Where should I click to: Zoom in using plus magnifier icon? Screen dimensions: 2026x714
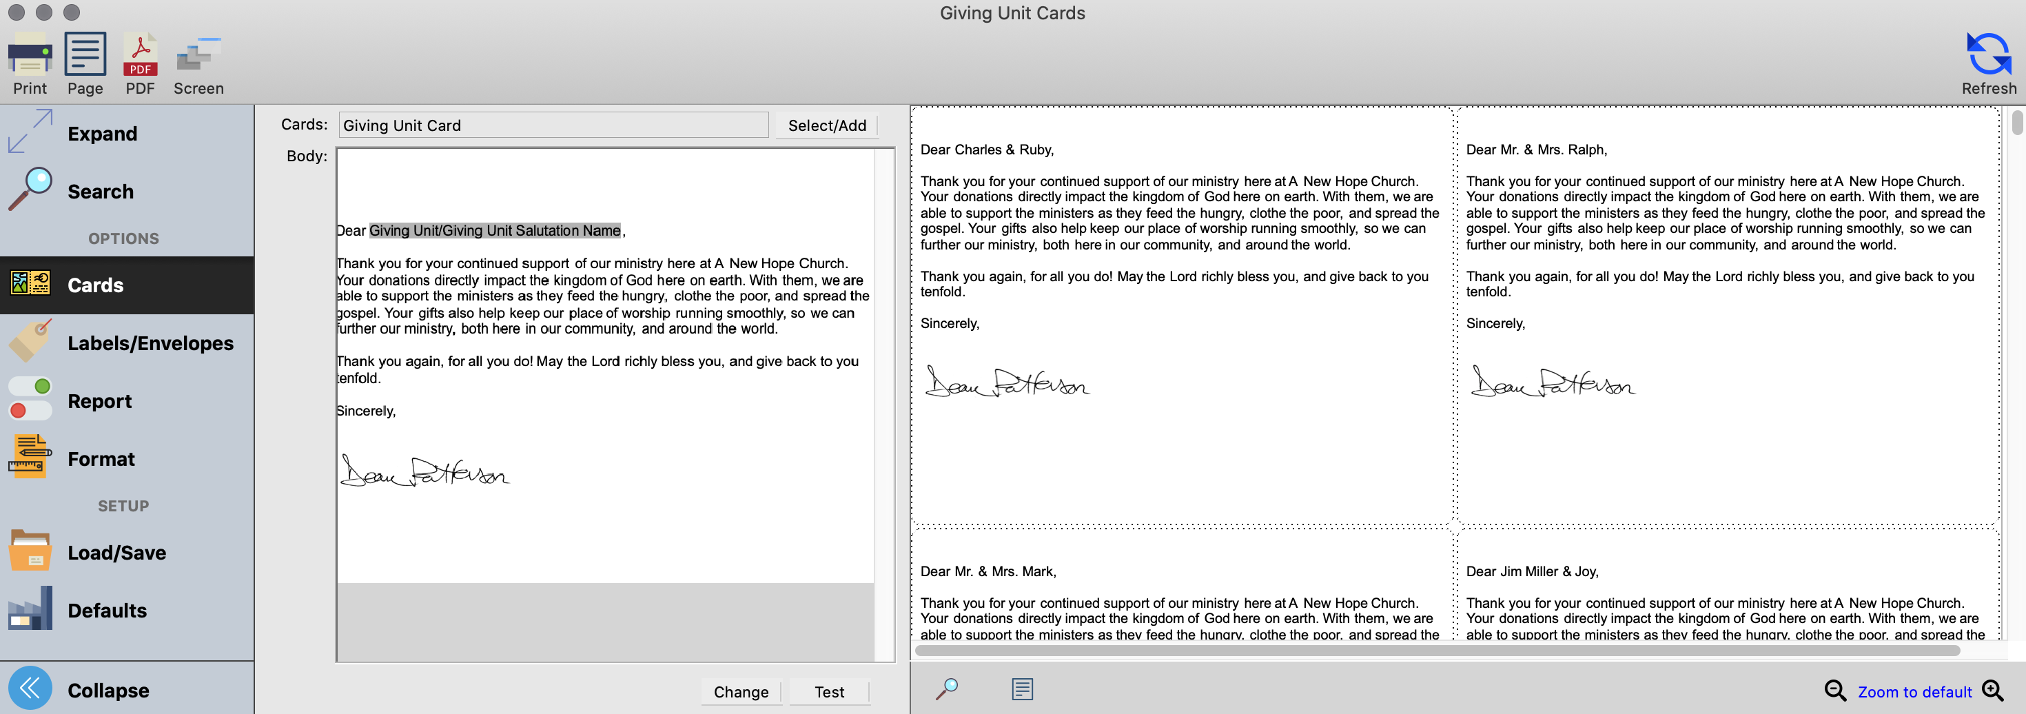(1993, 691)
